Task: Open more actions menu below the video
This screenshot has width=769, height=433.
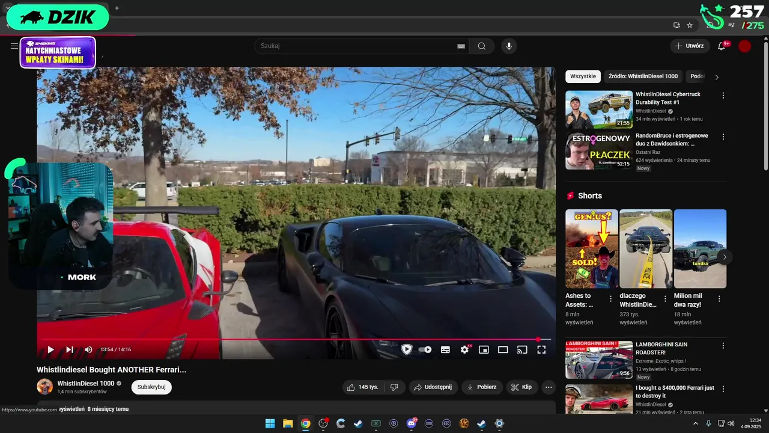Action: 549,387
